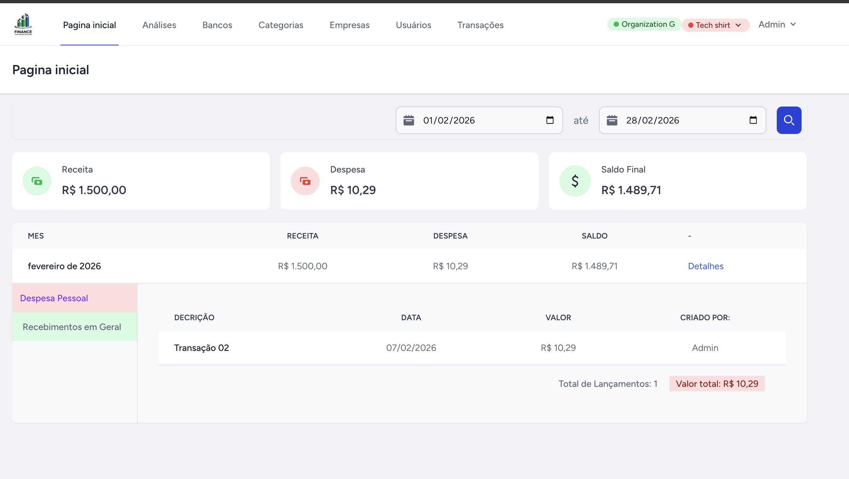Click the green Receita money icon
Screen dimensions: 849x479
tap(37, 181)
